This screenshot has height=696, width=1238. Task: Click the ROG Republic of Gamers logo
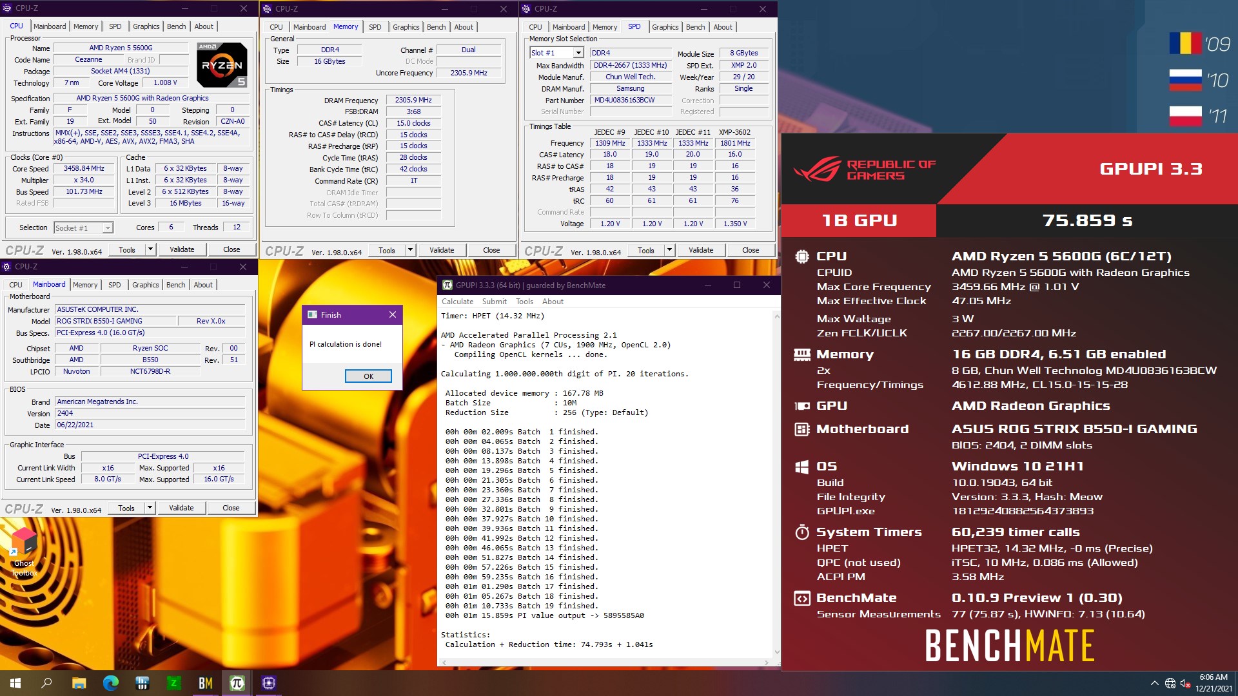pos(865,170)
